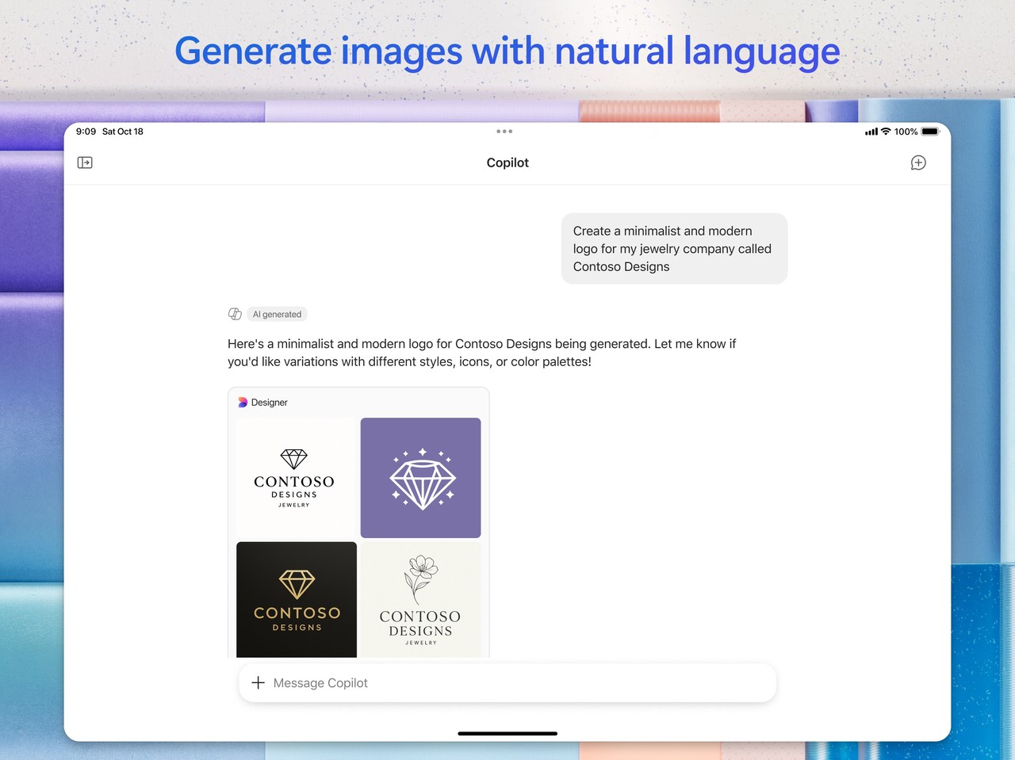Image resolution: width=1015 pixels, height=760 pixels.
Task: Click the 9:09 time in status bar
Action: [x=86, y=132]
